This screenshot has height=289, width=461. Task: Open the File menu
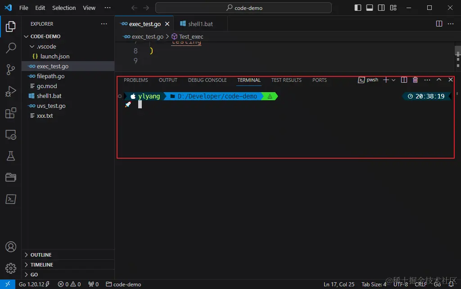(24, 8)
